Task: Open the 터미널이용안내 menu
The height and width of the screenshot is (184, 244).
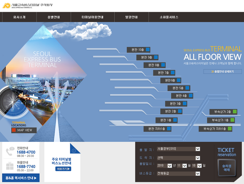Action: [93, 17]
